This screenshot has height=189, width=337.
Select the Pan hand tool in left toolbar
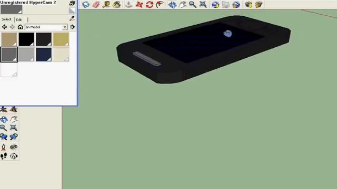coord(14,119)
